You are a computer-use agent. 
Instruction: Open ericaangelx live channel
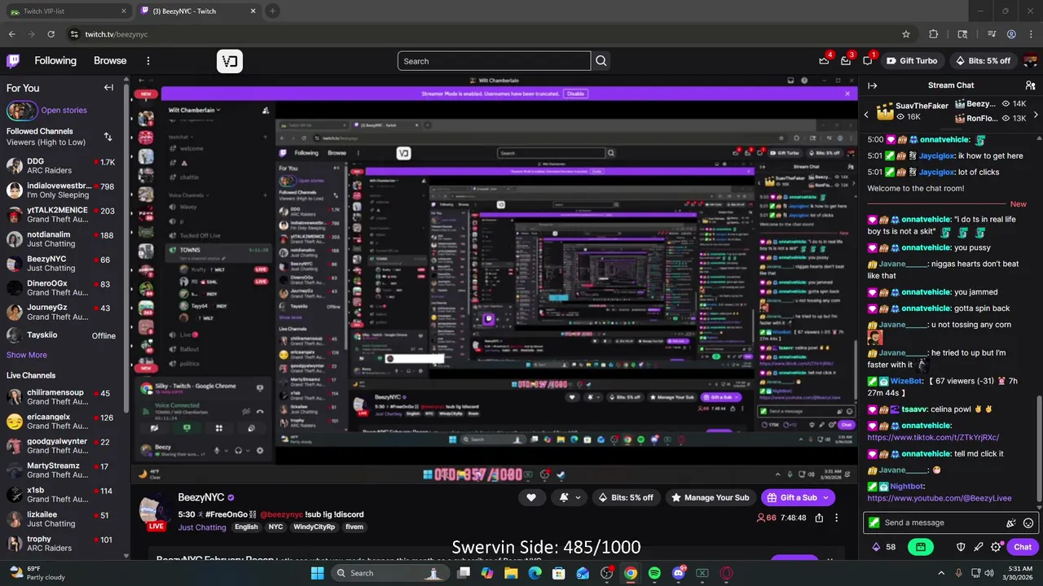click(x=61, y=422)
